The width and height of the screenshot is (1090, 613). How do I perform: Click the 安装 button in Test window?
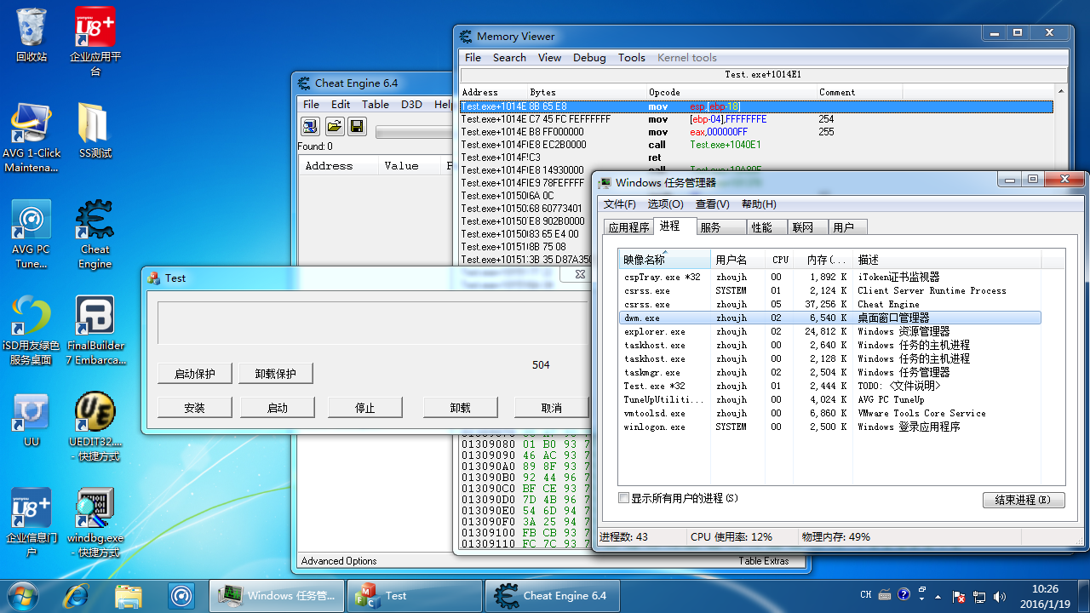(x=194, y=408)
